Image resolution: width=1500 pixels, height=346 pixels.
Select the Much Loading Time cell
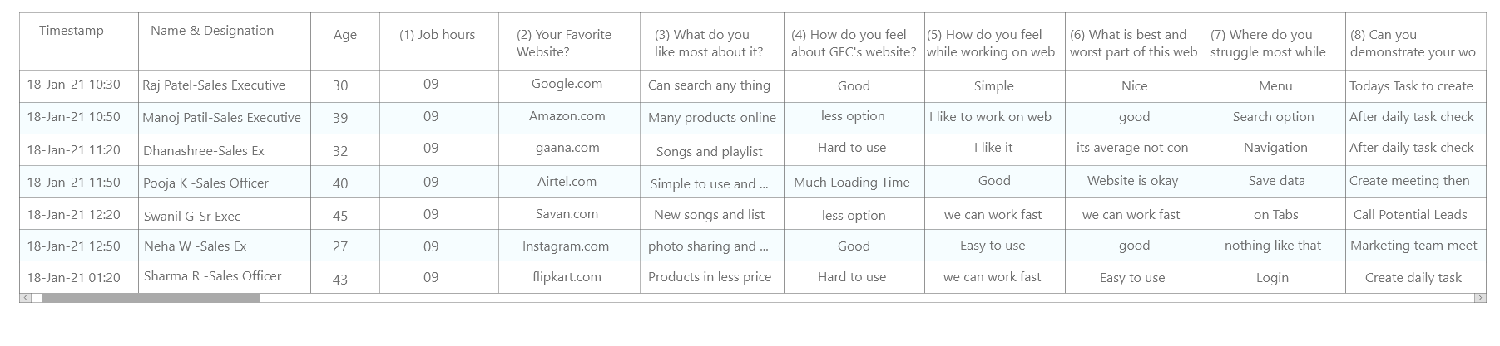[854, 182]
